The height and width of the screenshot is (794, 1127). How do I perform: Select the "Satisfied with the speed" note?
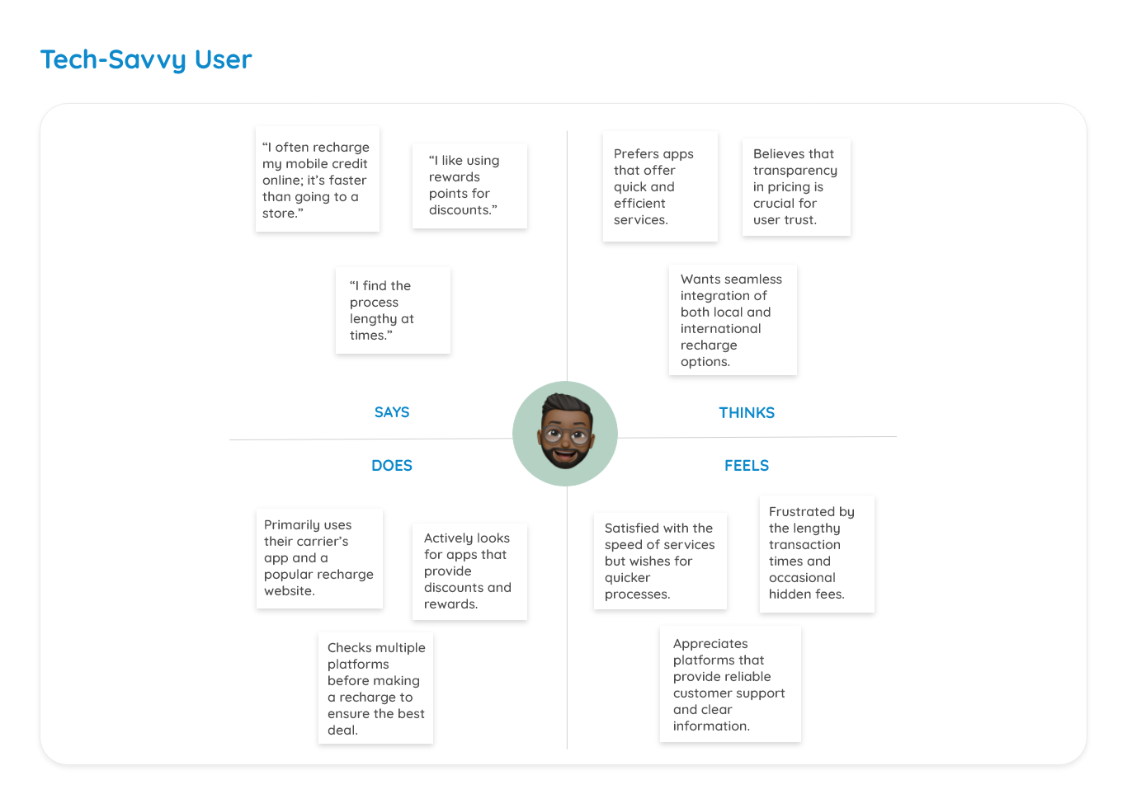660,561
